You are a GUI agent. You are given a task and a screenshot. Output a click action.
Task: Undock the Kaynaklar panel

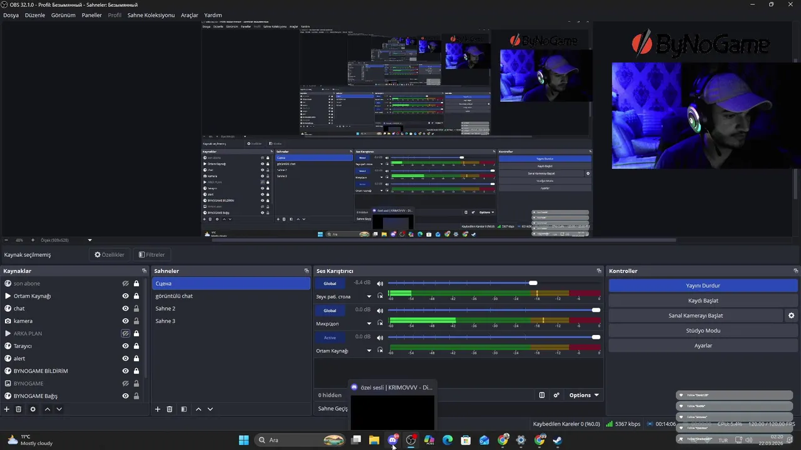tap(144, 271)
